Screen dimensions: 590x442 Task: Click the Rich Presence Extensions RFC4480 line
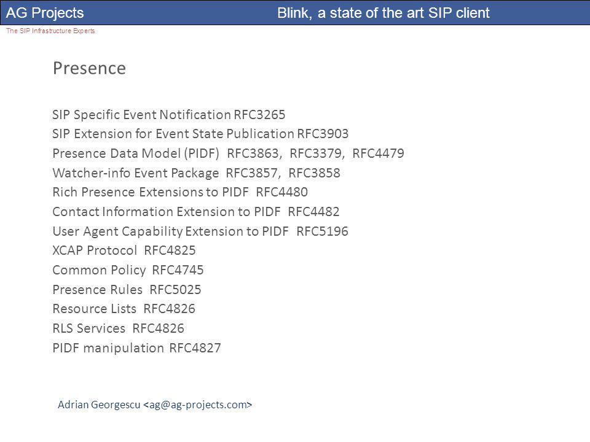[x=180, y=192]
